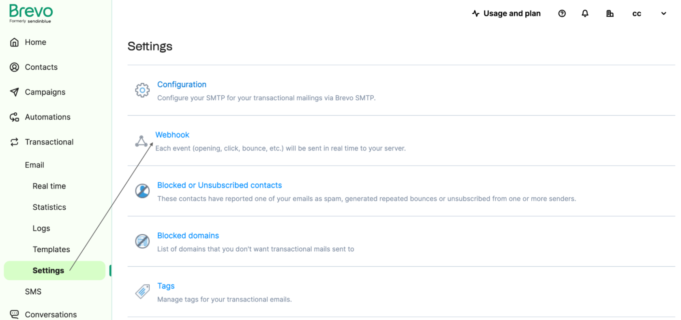Click the organization building icon

610,13
